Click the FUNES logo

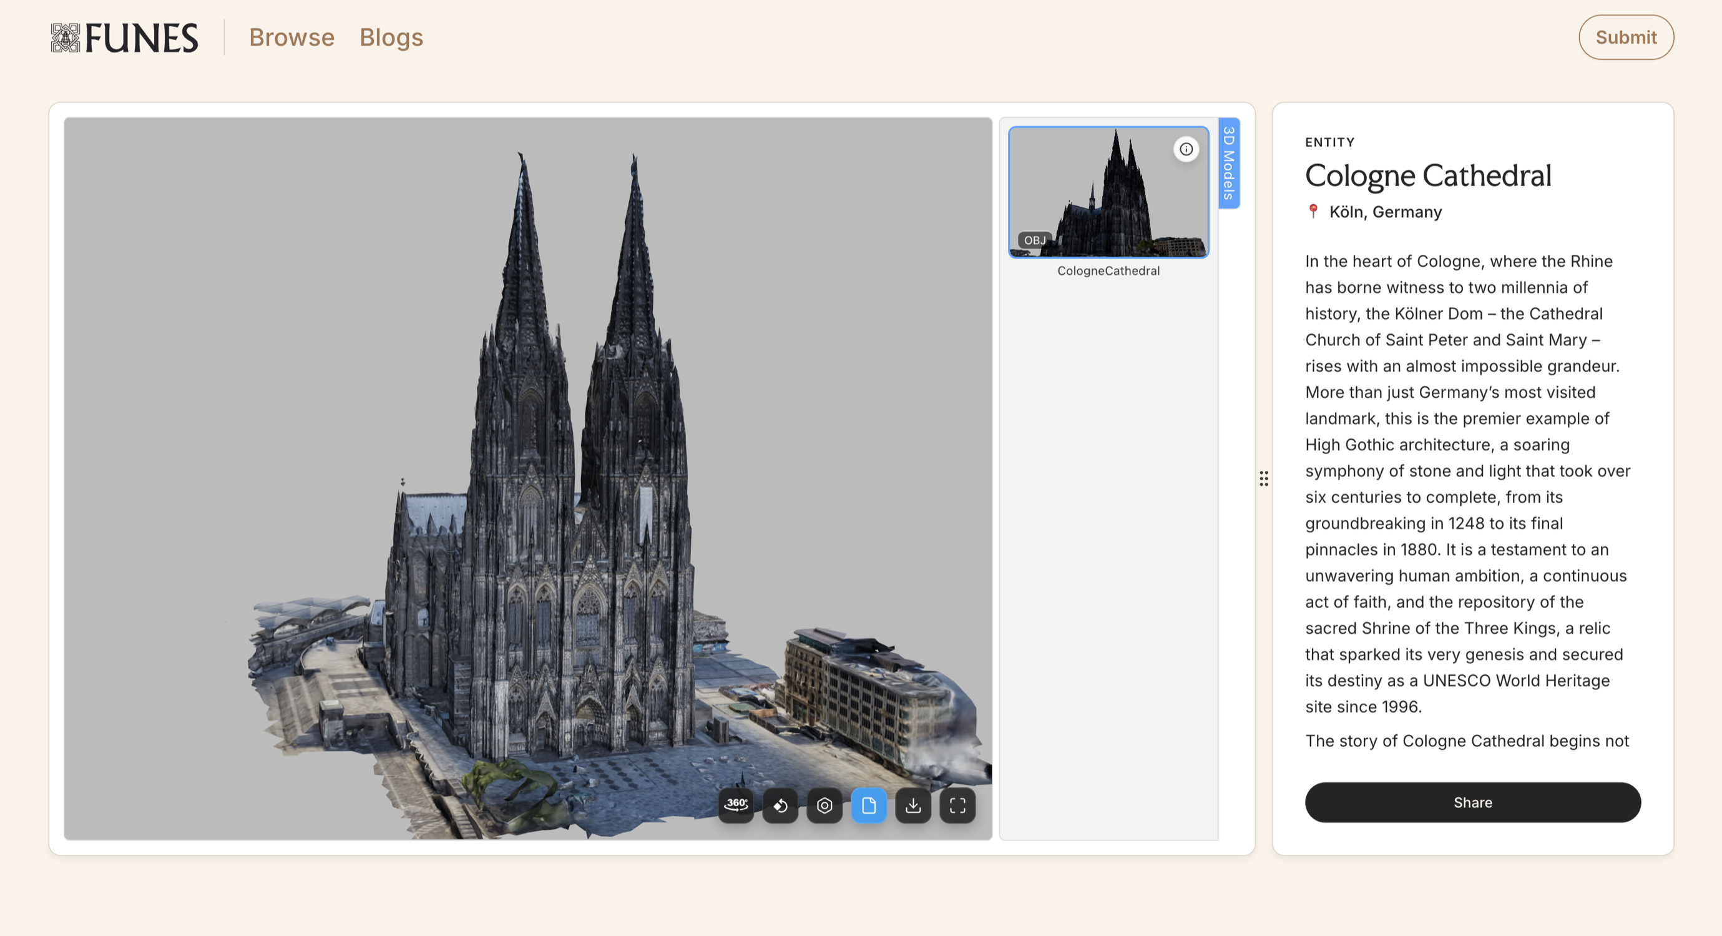(125, 37)
